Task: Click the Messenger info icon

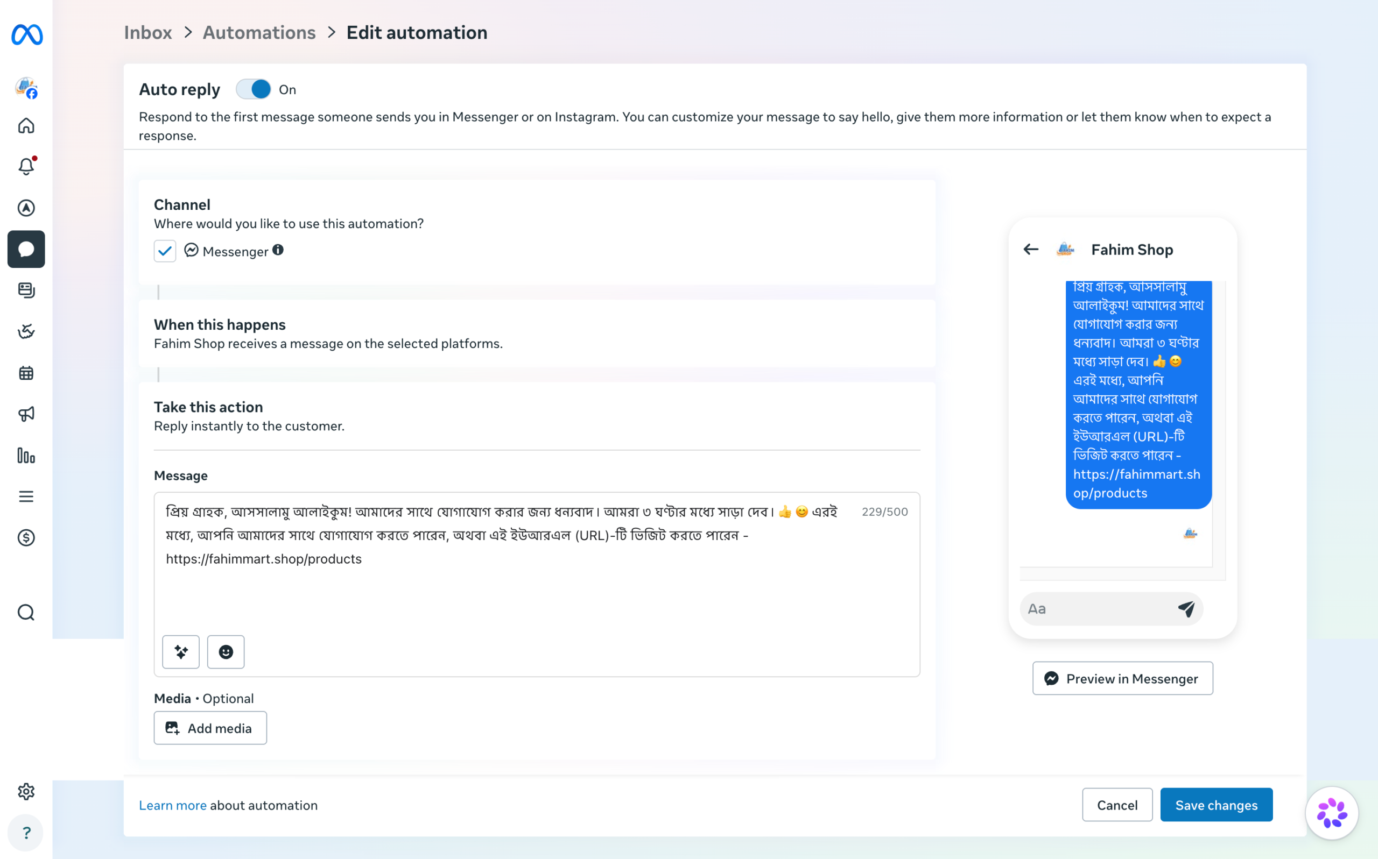Action: pyautogui.click(x=278, y=250)
